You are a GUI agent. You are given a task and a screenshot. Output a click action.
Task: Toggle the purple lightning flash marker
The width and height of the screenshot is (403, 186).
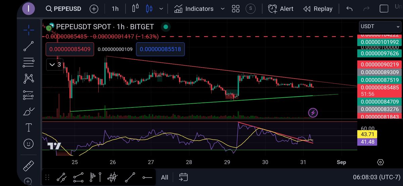313,113
